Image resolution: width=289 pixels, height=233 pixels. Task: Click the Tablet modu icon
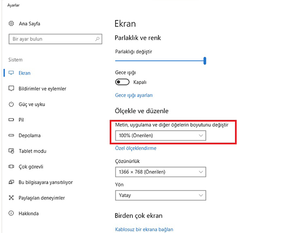point(11,151)
